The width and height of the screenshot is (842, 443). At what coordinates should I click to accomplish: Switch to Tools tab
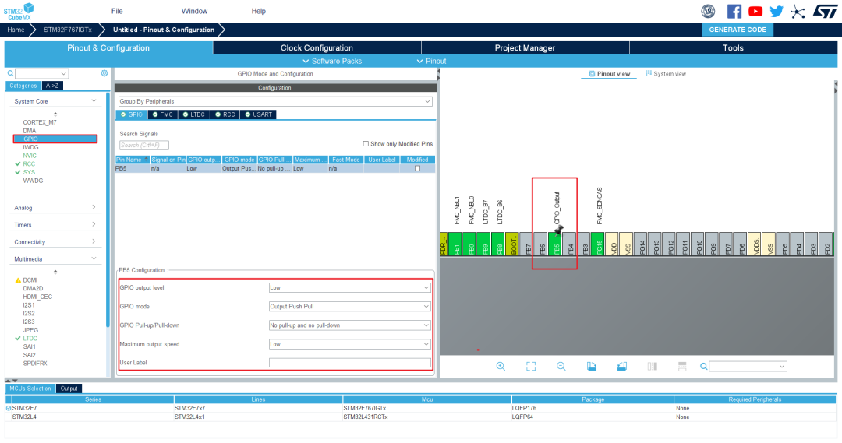pyautogui.click(x=733, y=47)
